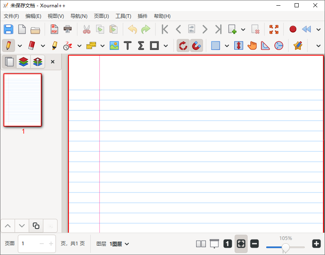Click the red record audio button
This screenshot has height=255, width=325.
pyautogui.click(x=293, y=29)
